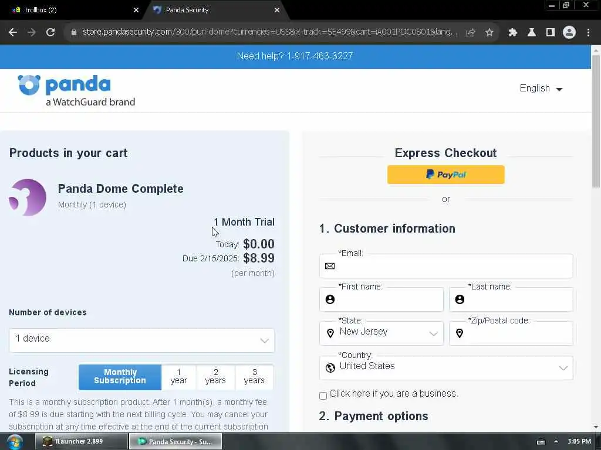
Task: Click the person icon in Last name field
Action: (460, 299)
